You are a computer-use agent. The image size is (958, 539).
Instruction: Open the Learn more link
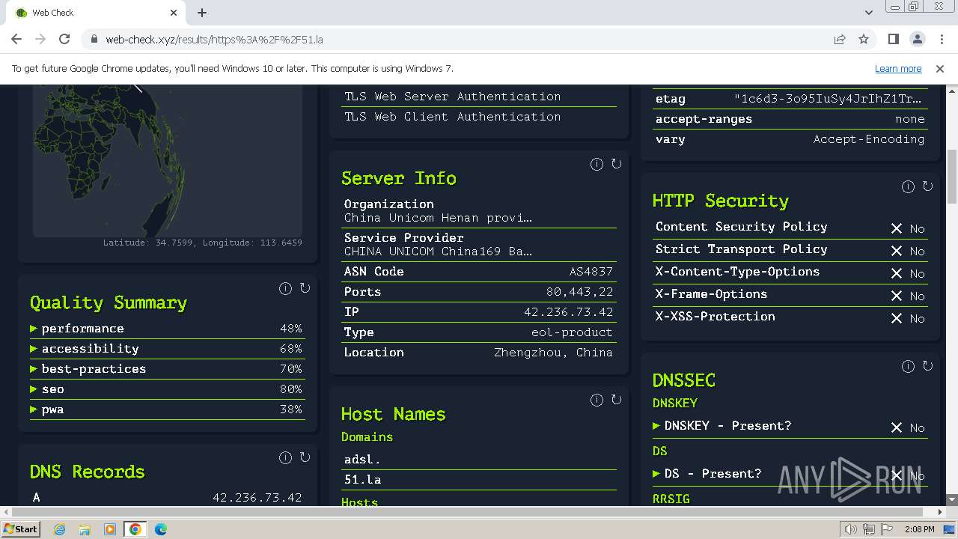tap(898, 68)
